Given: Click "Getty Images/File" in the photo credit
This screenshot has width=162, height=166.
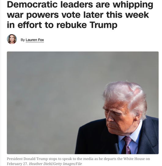Looking at the screenshot, I should (67, 164).
